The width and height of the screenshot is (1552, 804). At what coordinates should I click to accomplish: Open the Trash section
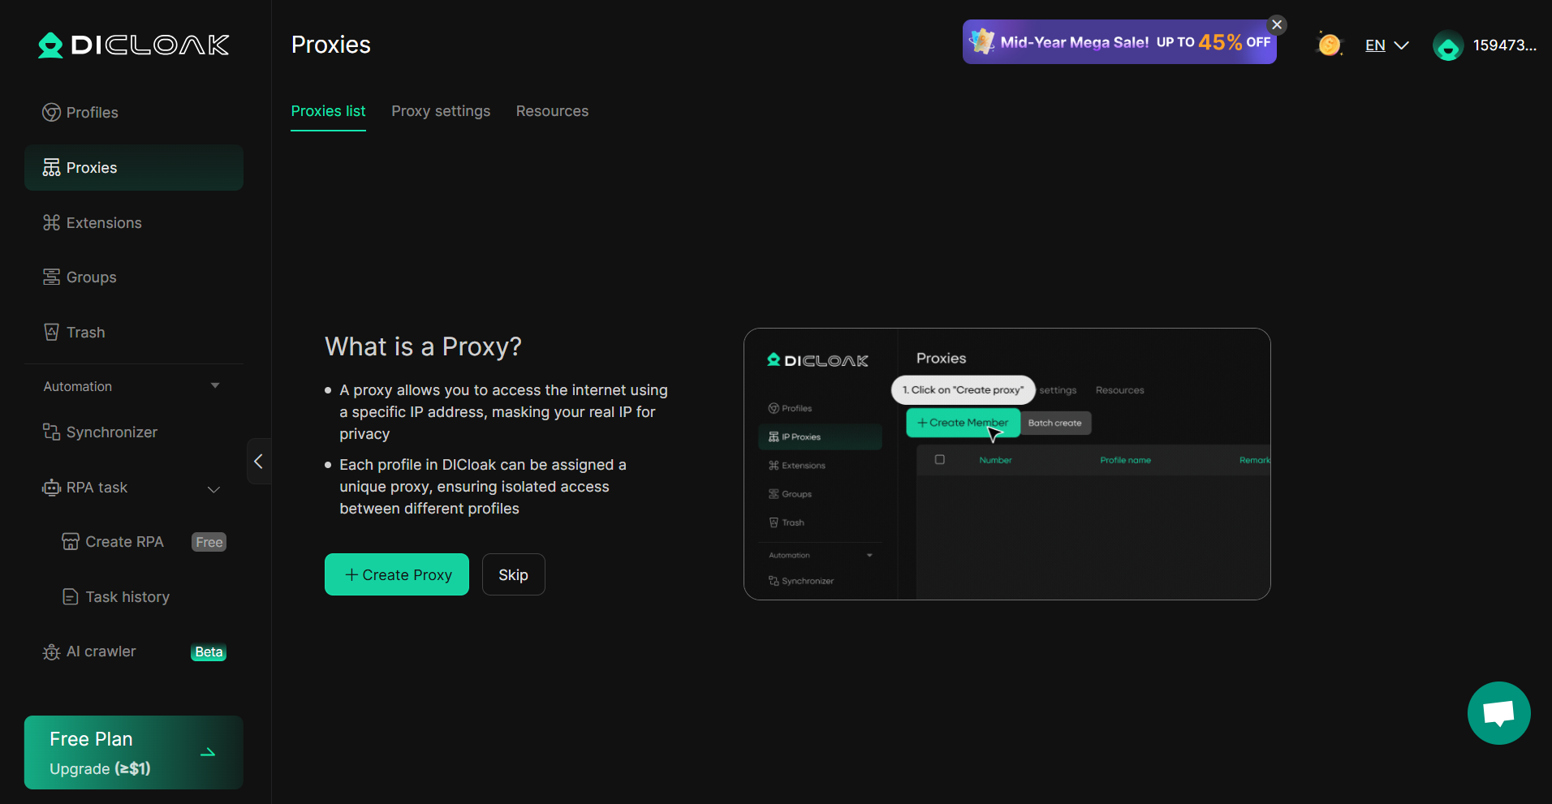75,333
